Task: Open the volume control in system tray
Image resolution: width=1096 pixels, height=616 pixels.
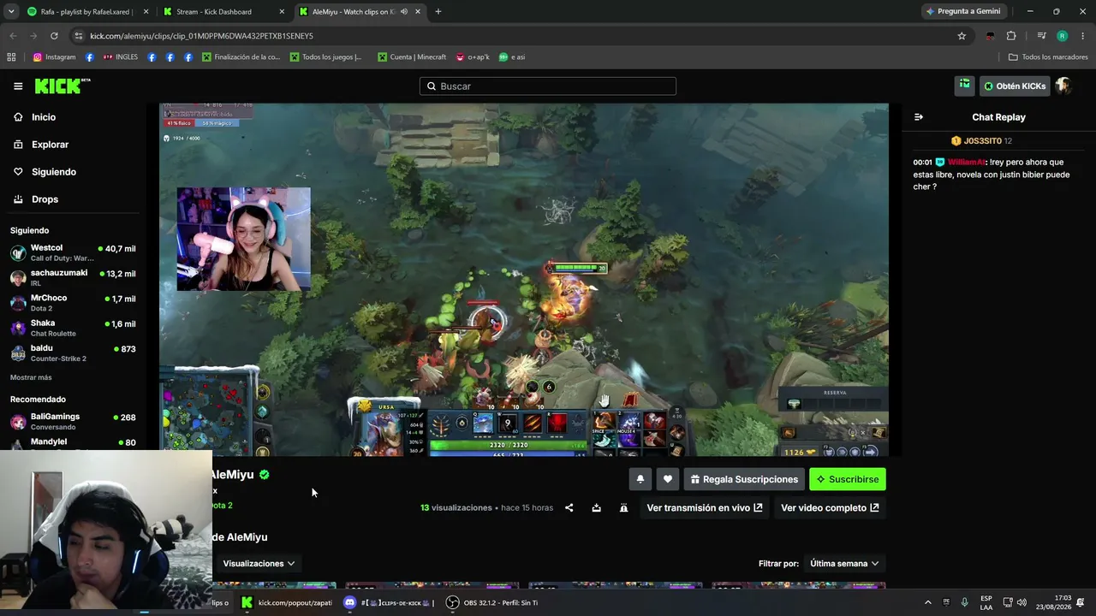Action: 1022,602
